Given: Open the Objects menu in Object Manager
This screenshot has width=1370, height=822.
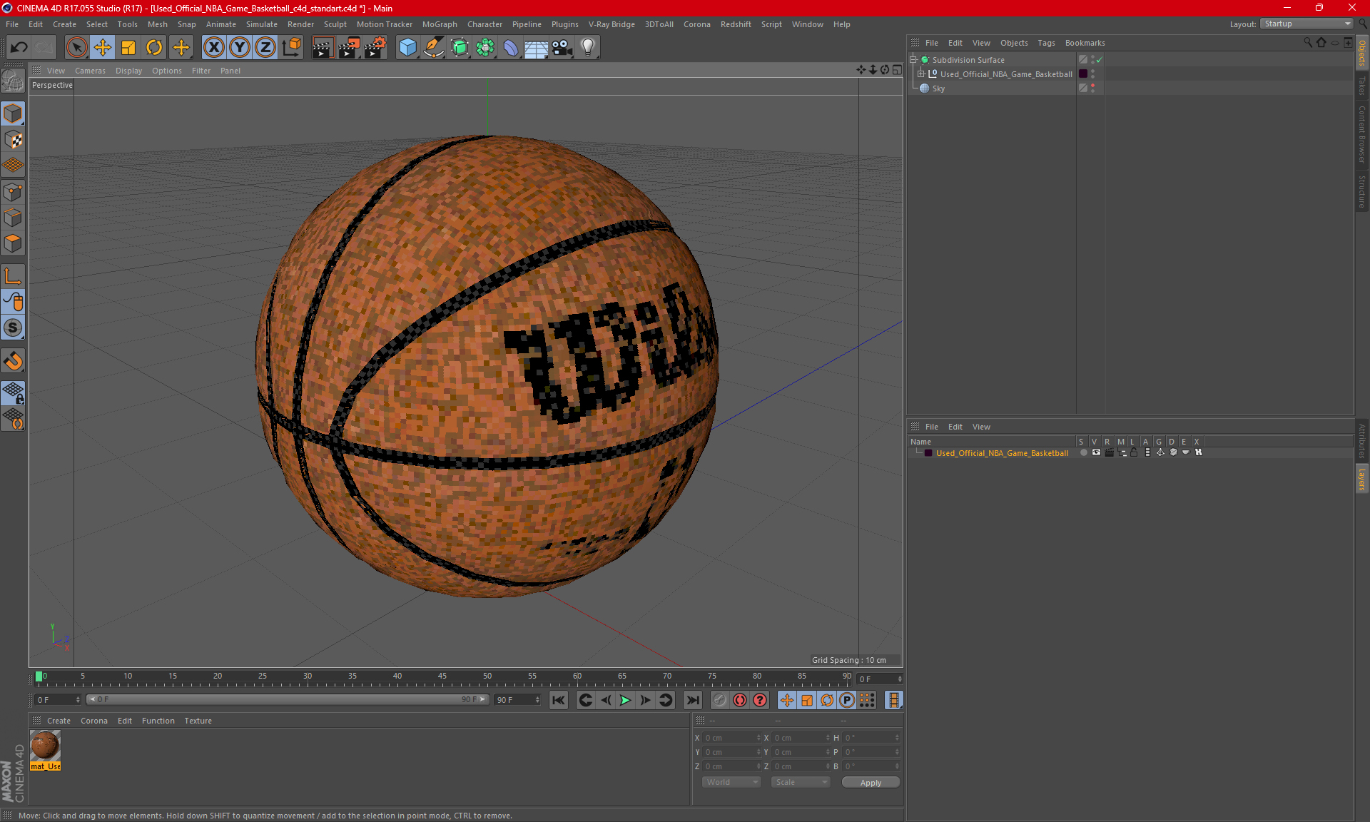Looking at the screenshot, I should pos(1014,43).
